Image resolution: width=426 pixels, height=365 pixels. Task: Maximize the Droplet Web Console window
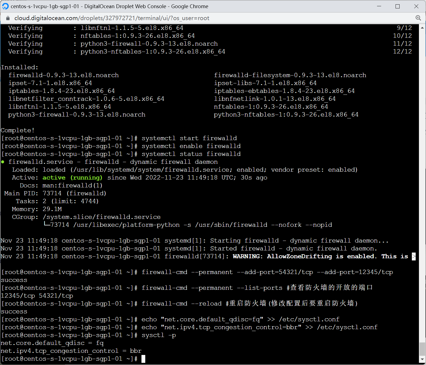click(397, 6)
